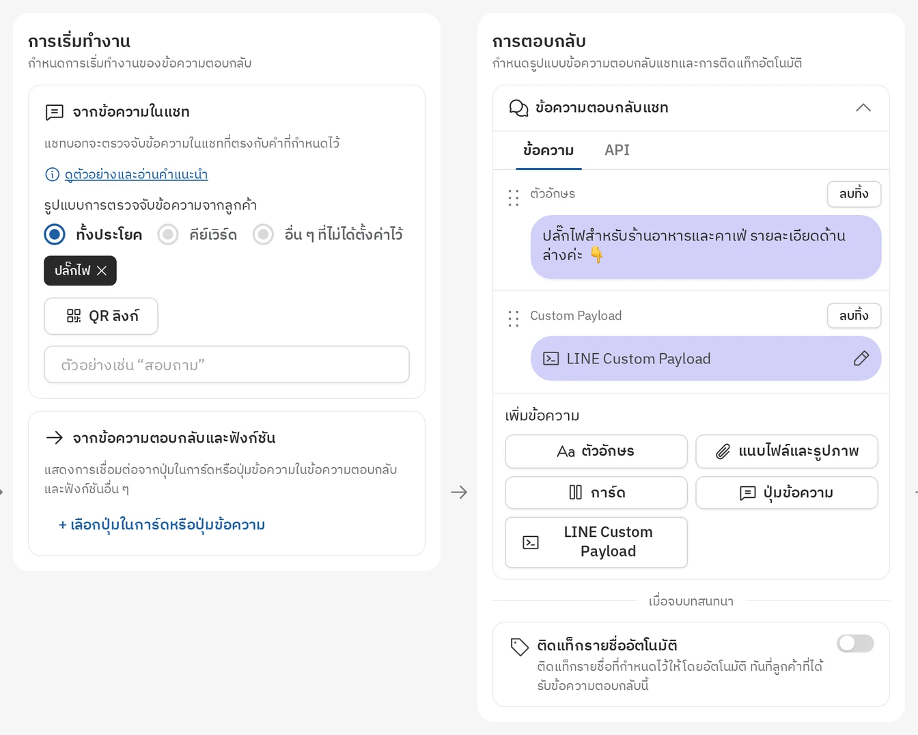Switch to the API tab

pos(617,150)
